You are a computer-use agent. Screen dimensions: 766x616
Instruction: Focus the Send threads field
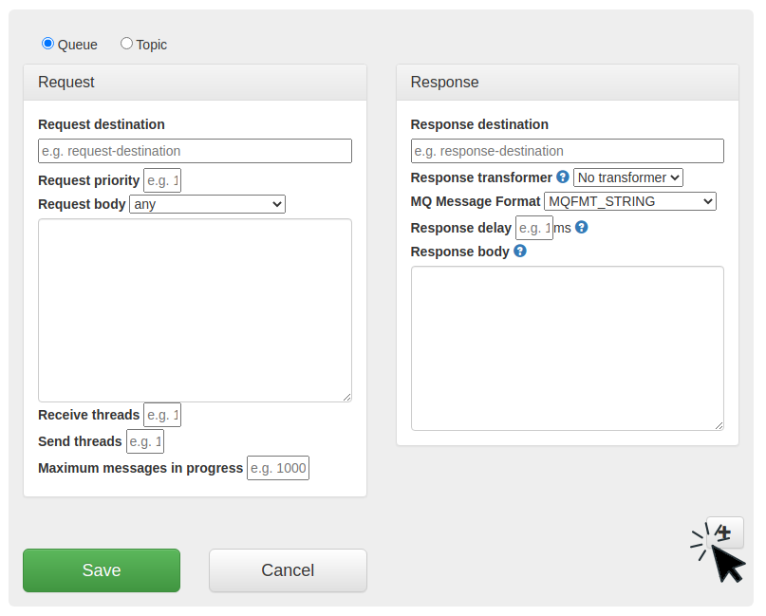tap(144, 441)
